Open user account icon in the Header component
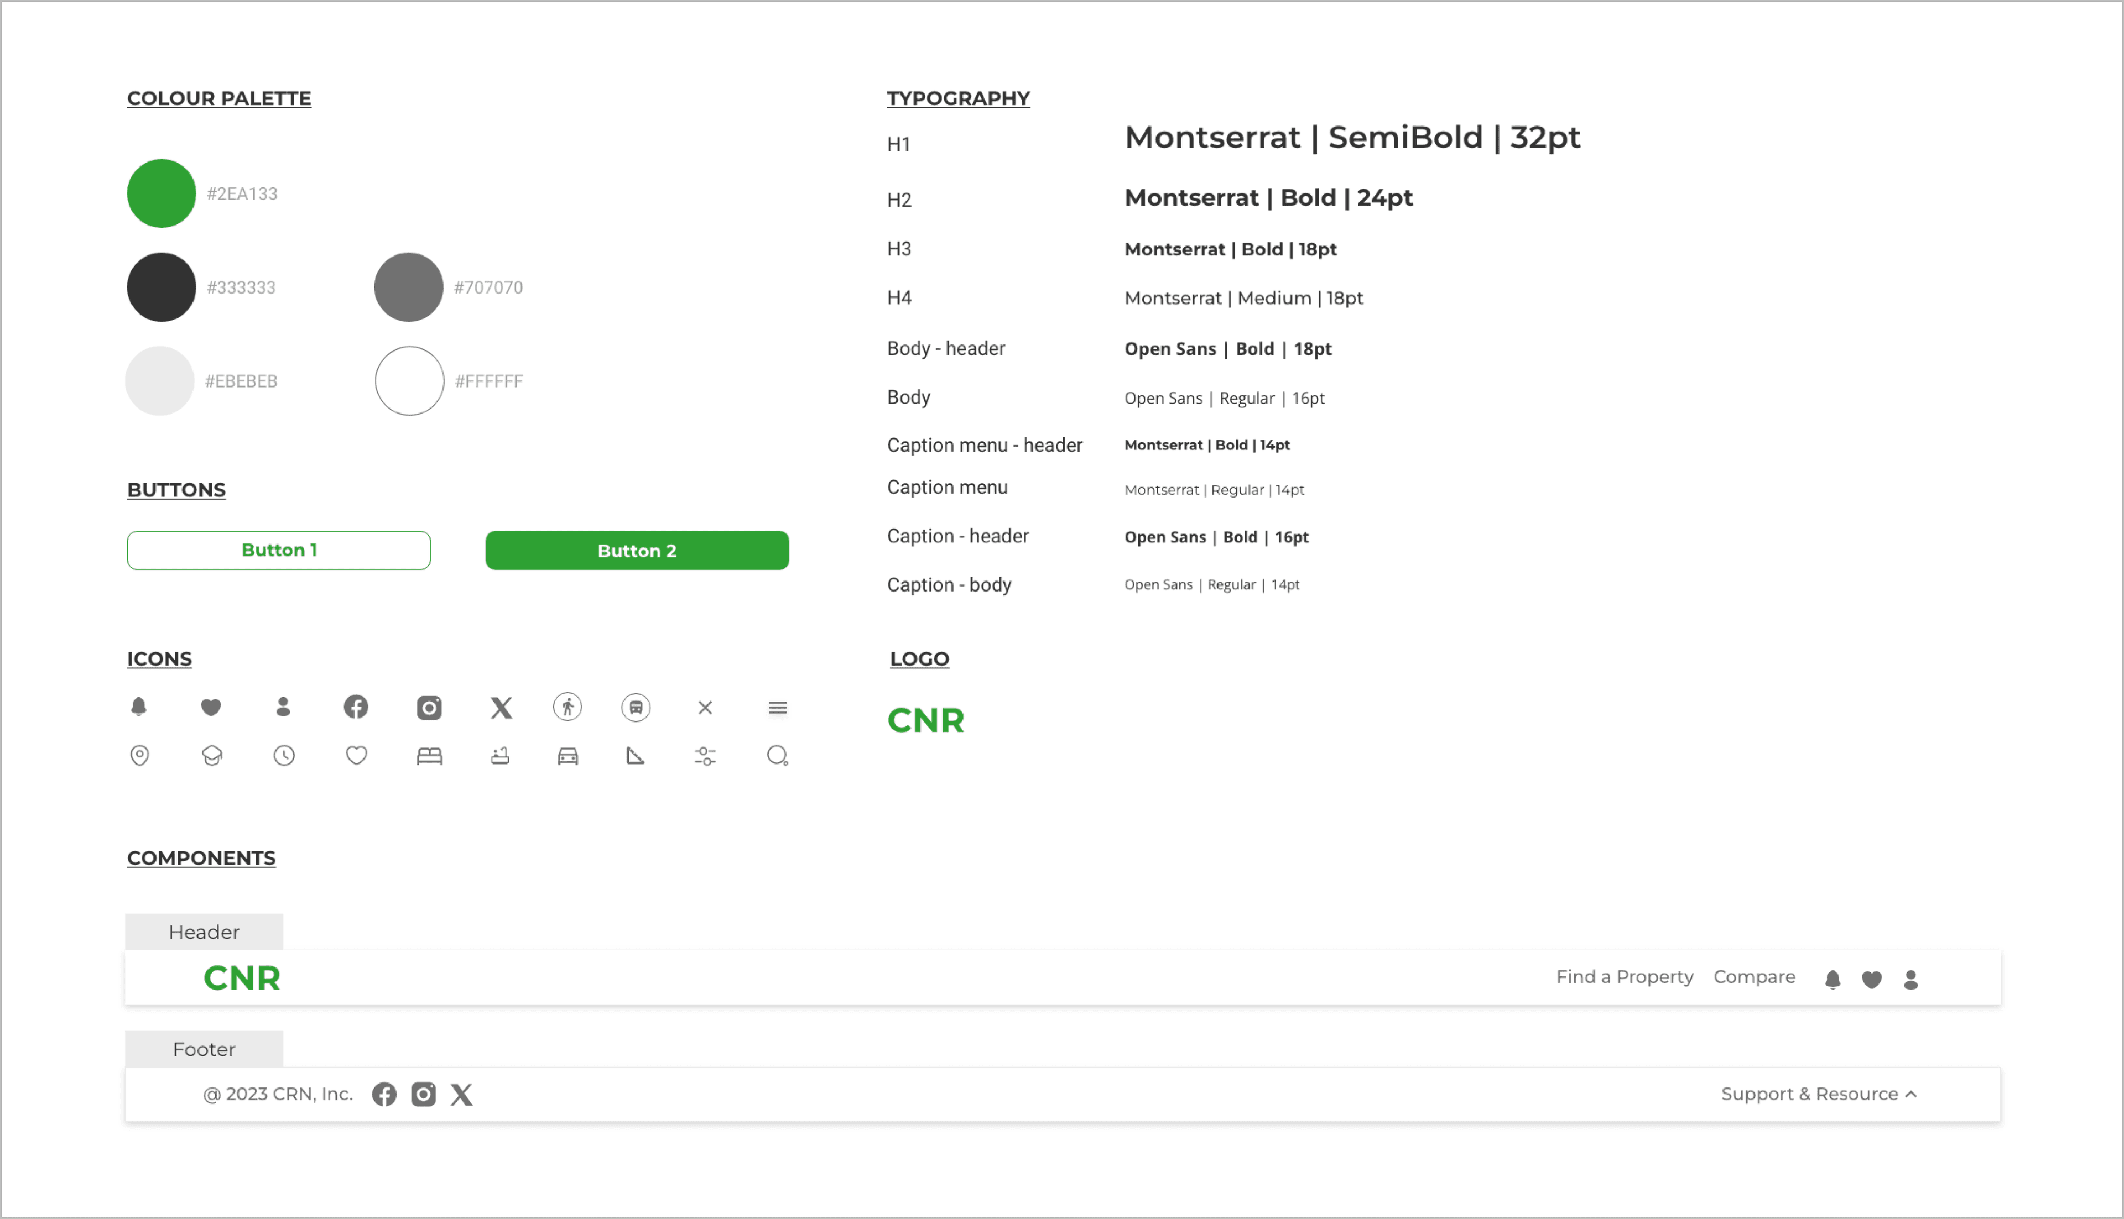 (x=1911, y=980)
